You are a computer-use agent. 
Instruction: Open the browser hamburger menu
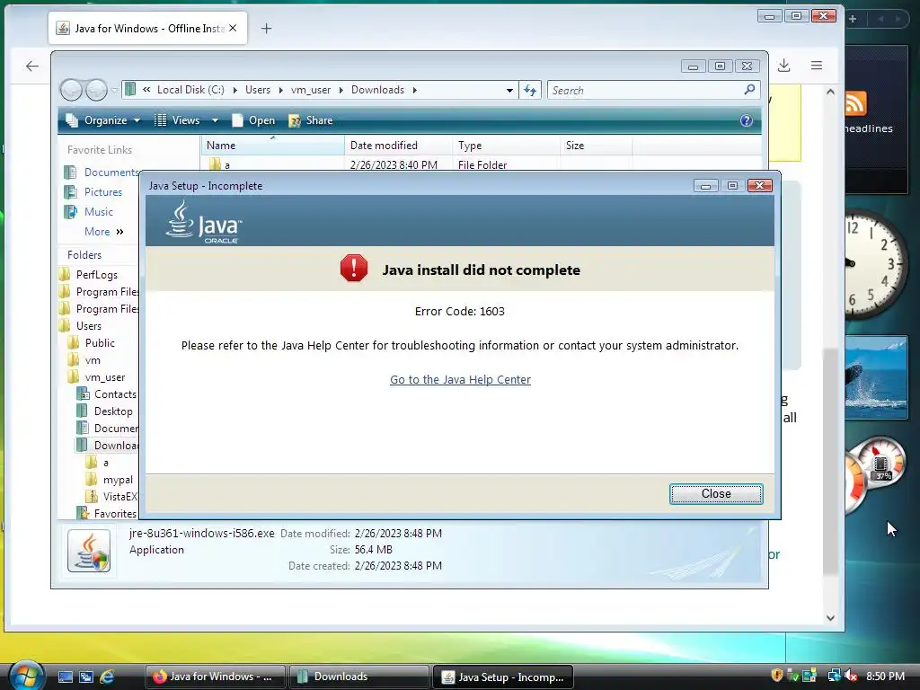(x=816, y=66)
